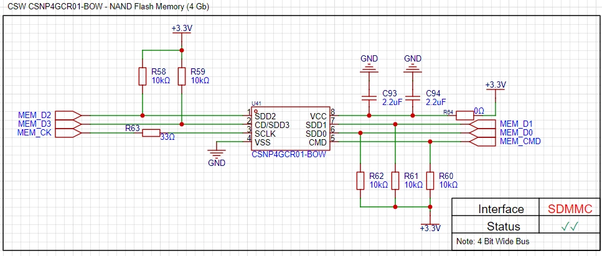Click the 'Note: 4 Bit Wide Bus' text

pos(493,242)
